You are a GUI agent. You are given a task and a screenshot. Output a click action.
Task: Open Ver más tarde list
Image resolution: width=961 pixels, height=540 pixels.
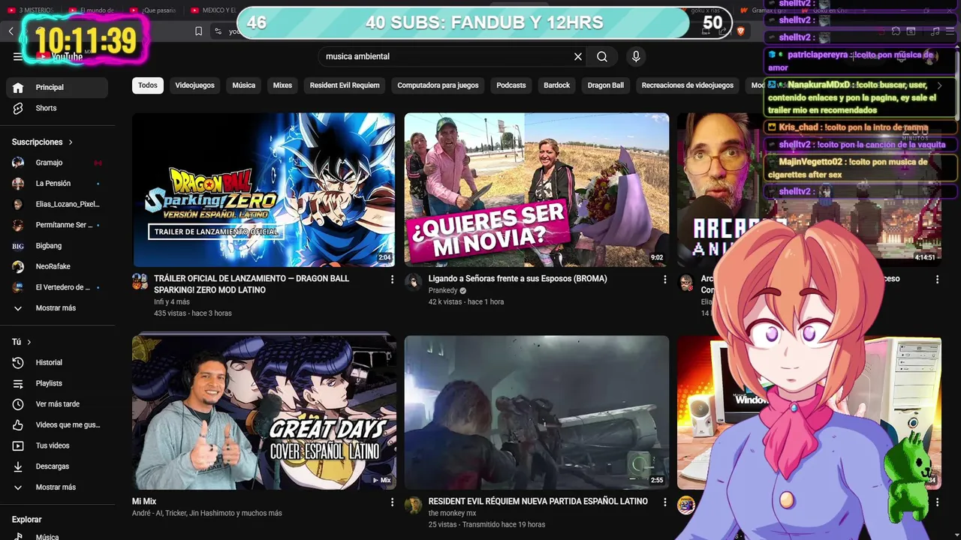pos(57,404)
